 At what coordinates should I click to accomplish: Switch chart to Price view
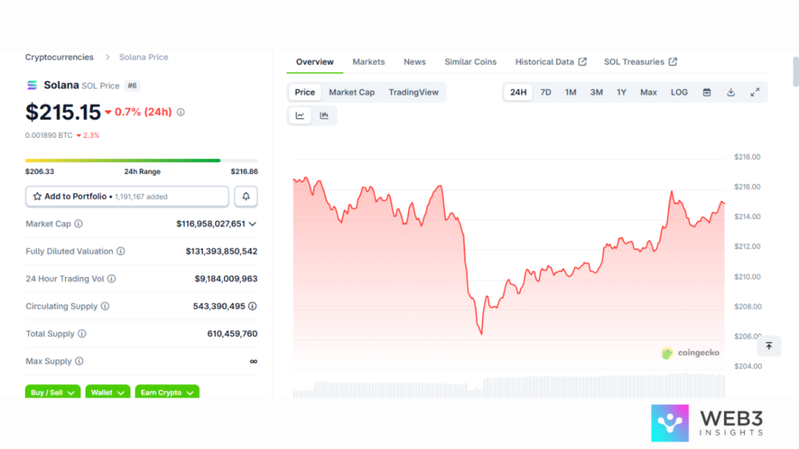pyautogui.click(x=305, y=92)
